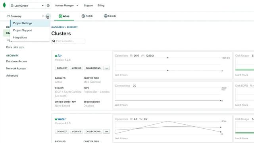Open Network Access in the sidebar
The width and height of the screenshot is (254, 143).
pos(16,68)
